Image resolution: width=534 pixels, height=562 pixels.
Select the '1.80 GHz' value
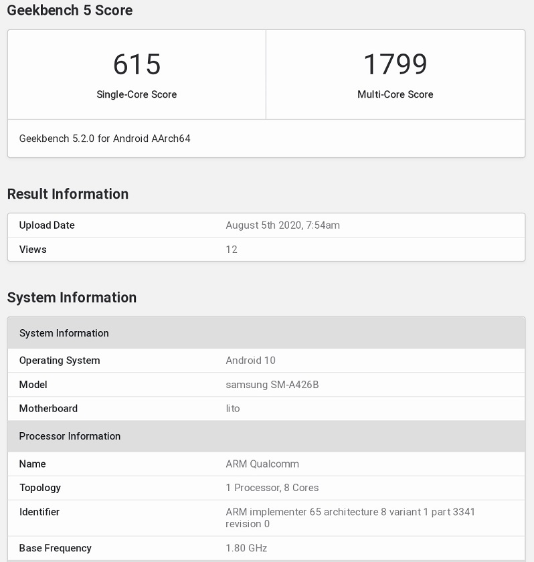tap(246, 548)
